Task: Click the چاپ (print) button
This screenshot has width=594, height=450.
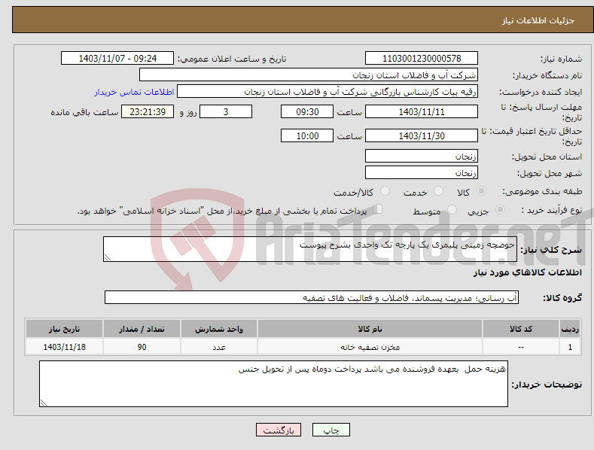Action: pos(331,430)
